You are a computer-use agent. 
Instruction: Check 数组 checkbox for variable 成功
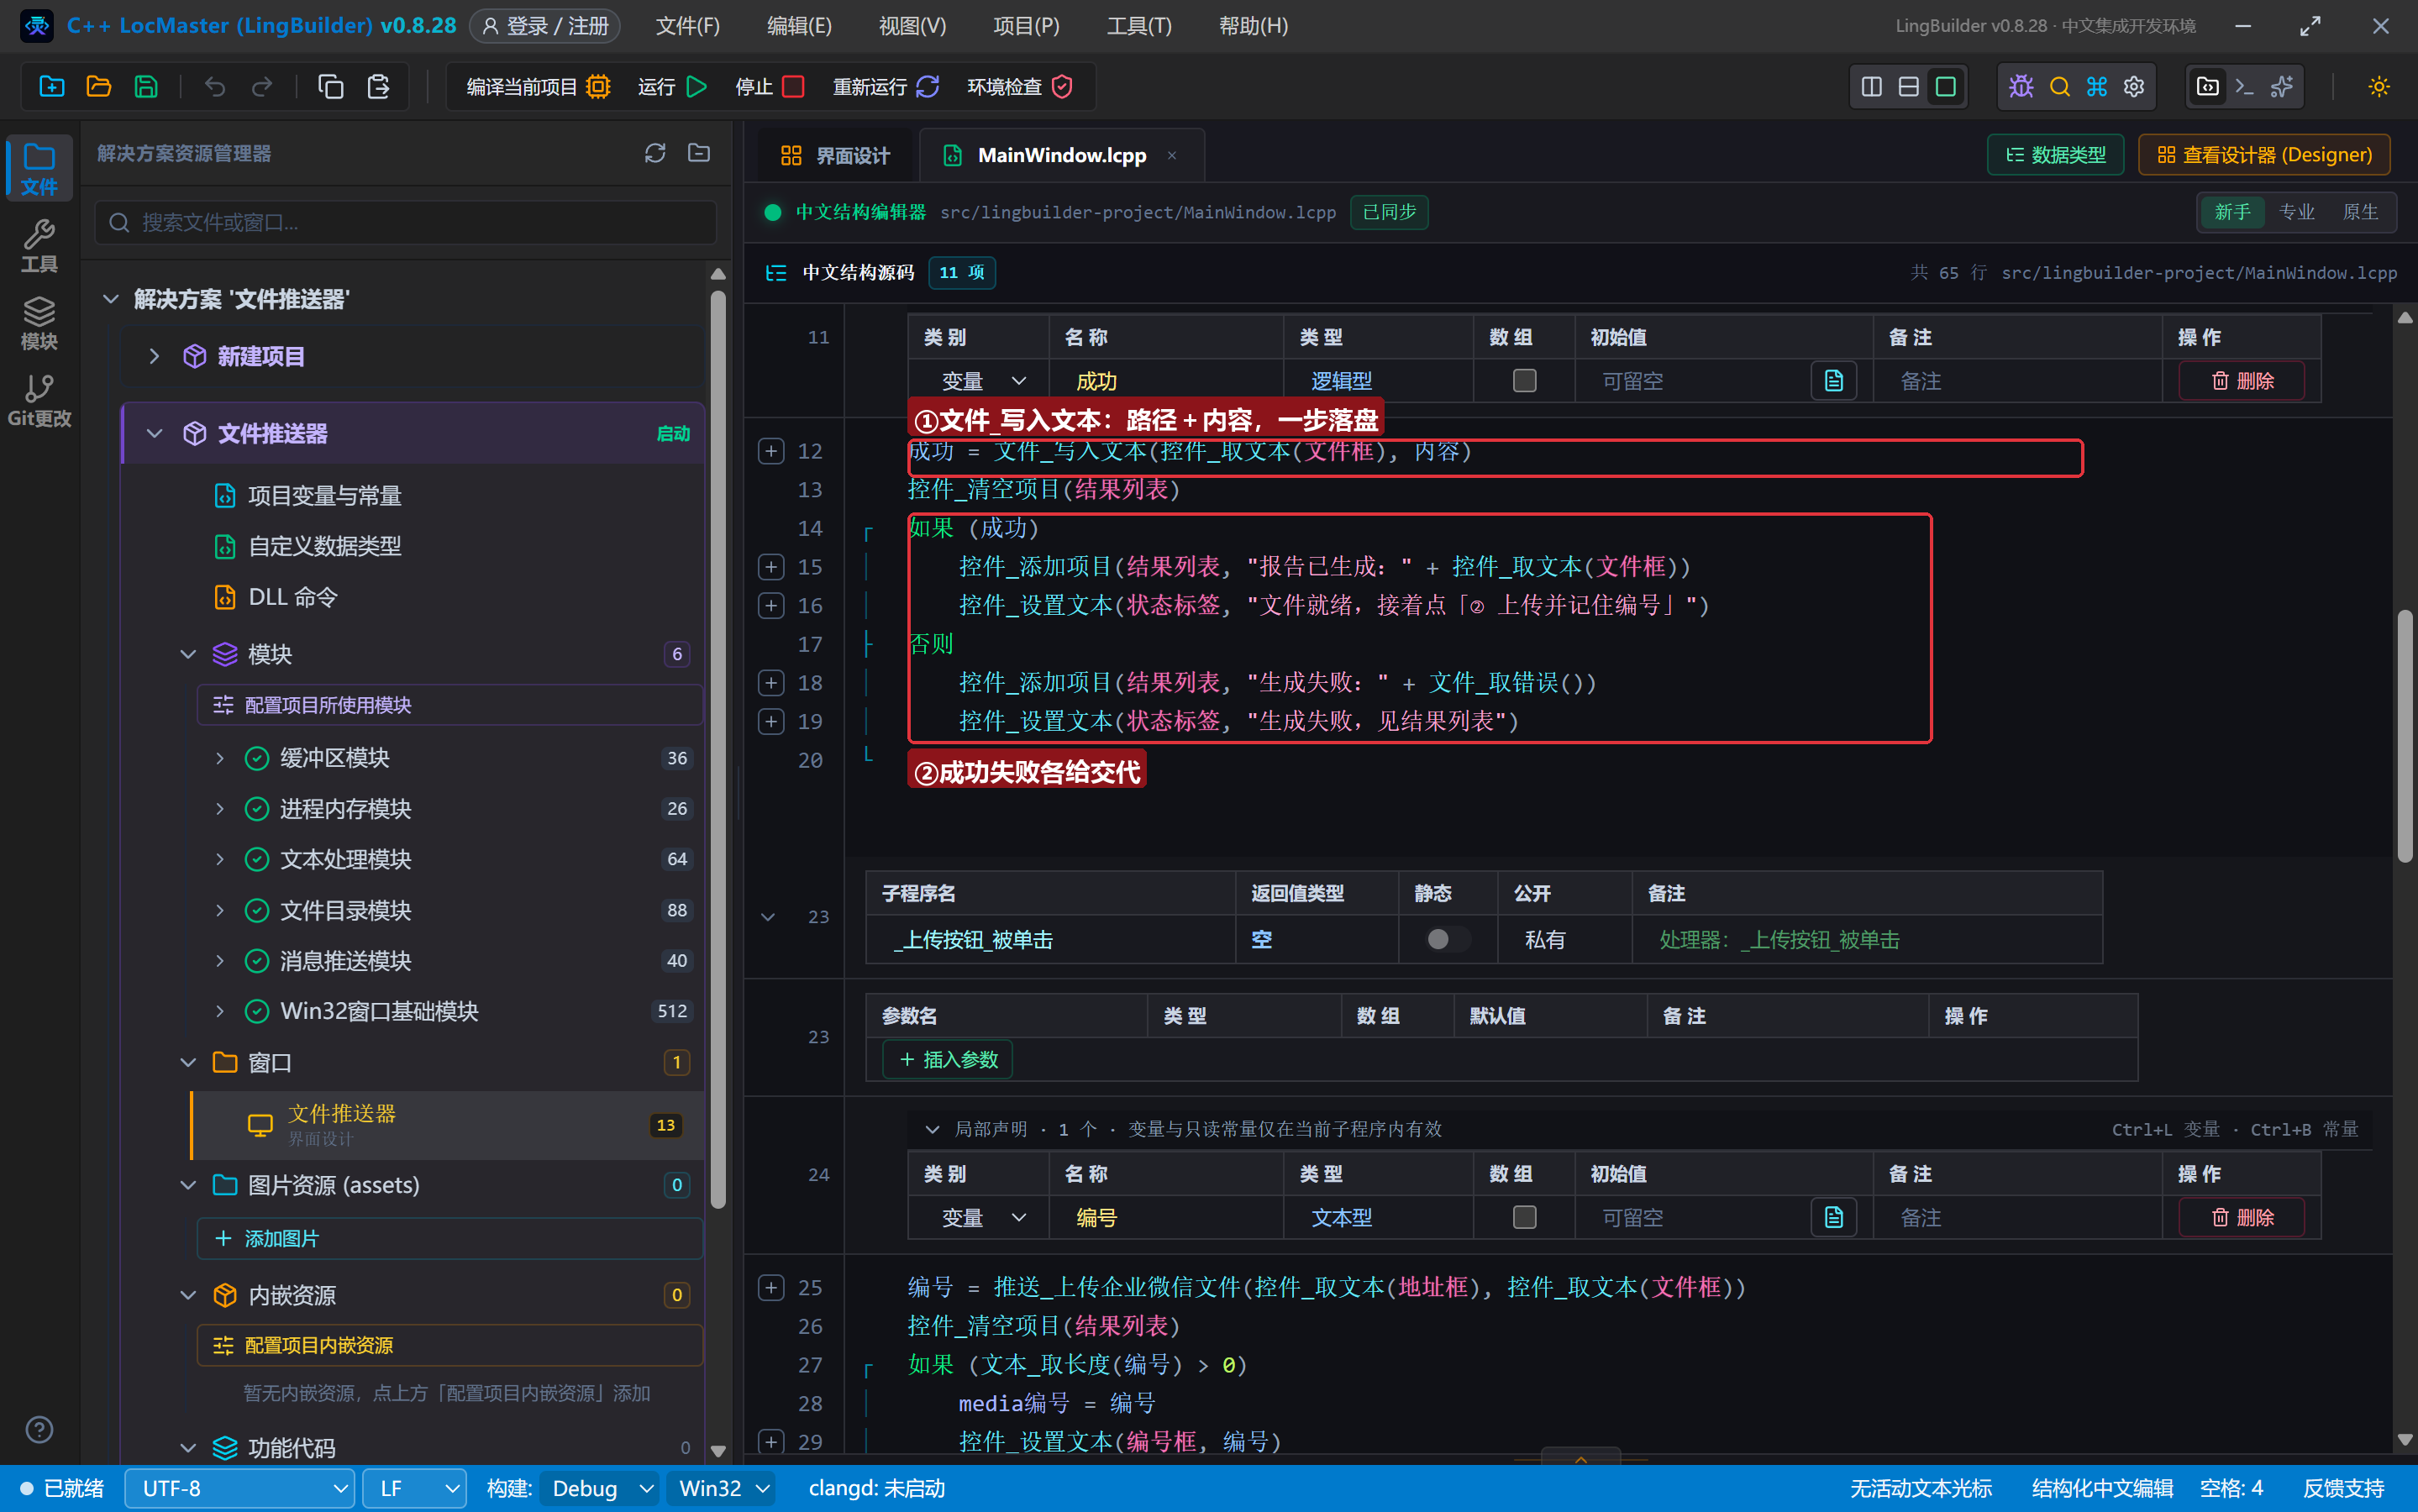[1524, 381]
